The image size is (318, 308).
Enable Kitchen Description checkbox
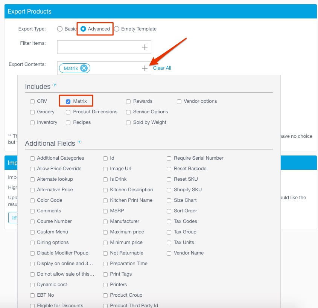tap(105, 190)
